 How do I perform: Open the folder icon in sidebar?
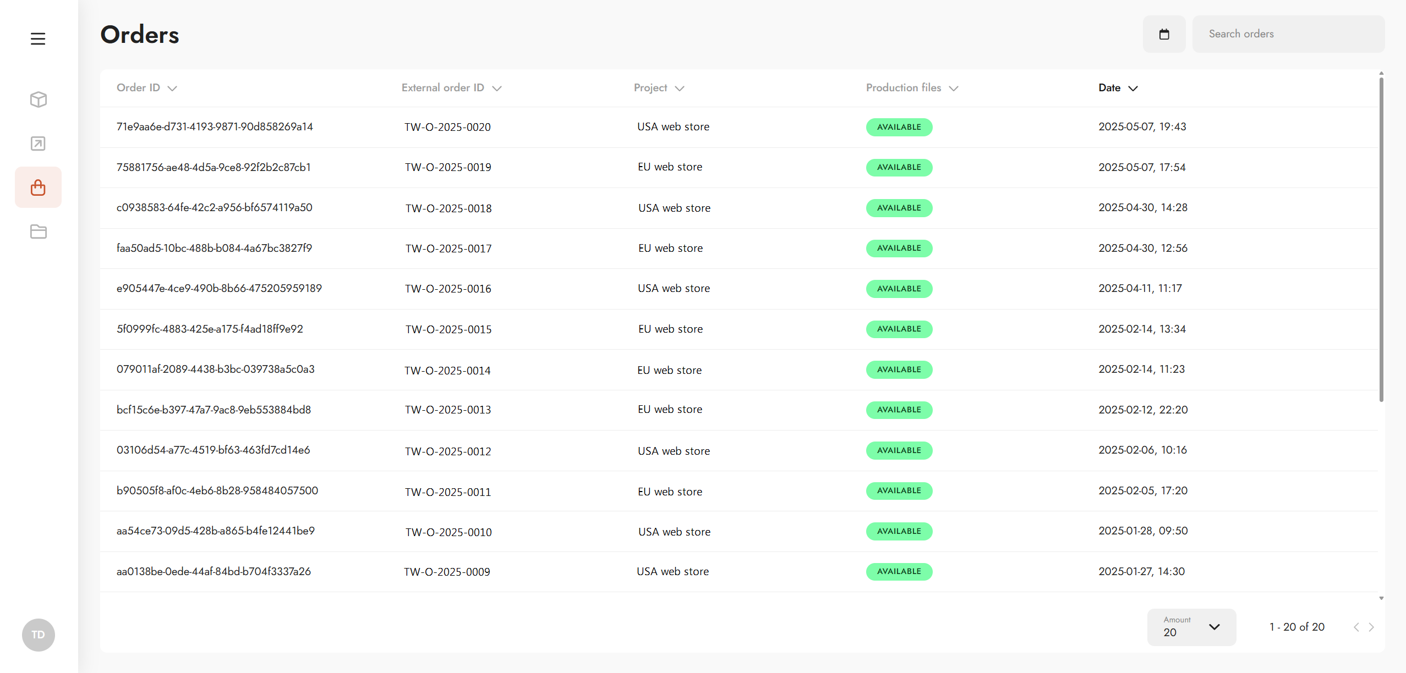[38, 231]
